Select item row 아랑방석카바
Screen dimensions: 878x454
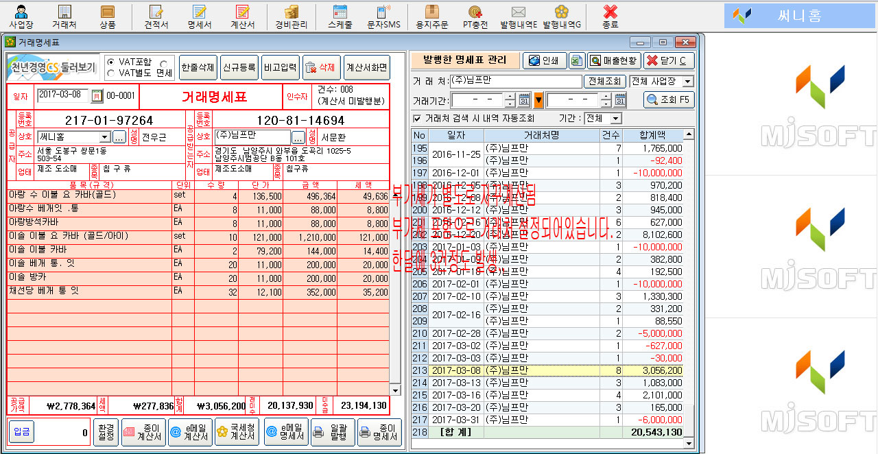click(x=198, y=224)
